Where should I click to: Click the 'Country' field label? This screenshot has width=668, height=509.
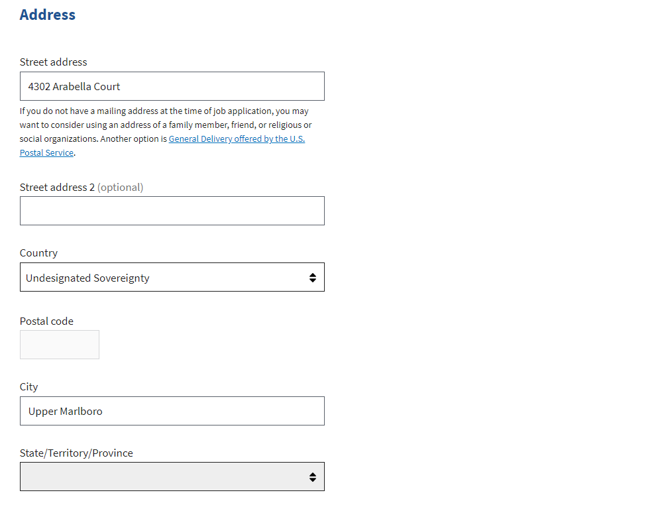pyautogui.click(x=38, y=253)
